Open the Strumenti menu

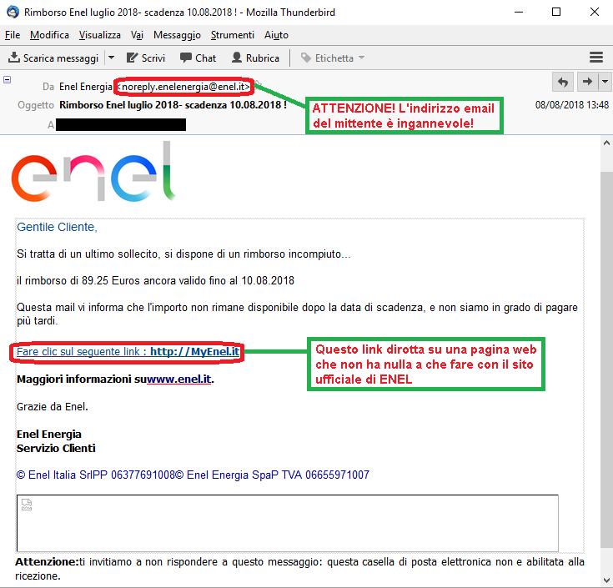pos(232,35)
